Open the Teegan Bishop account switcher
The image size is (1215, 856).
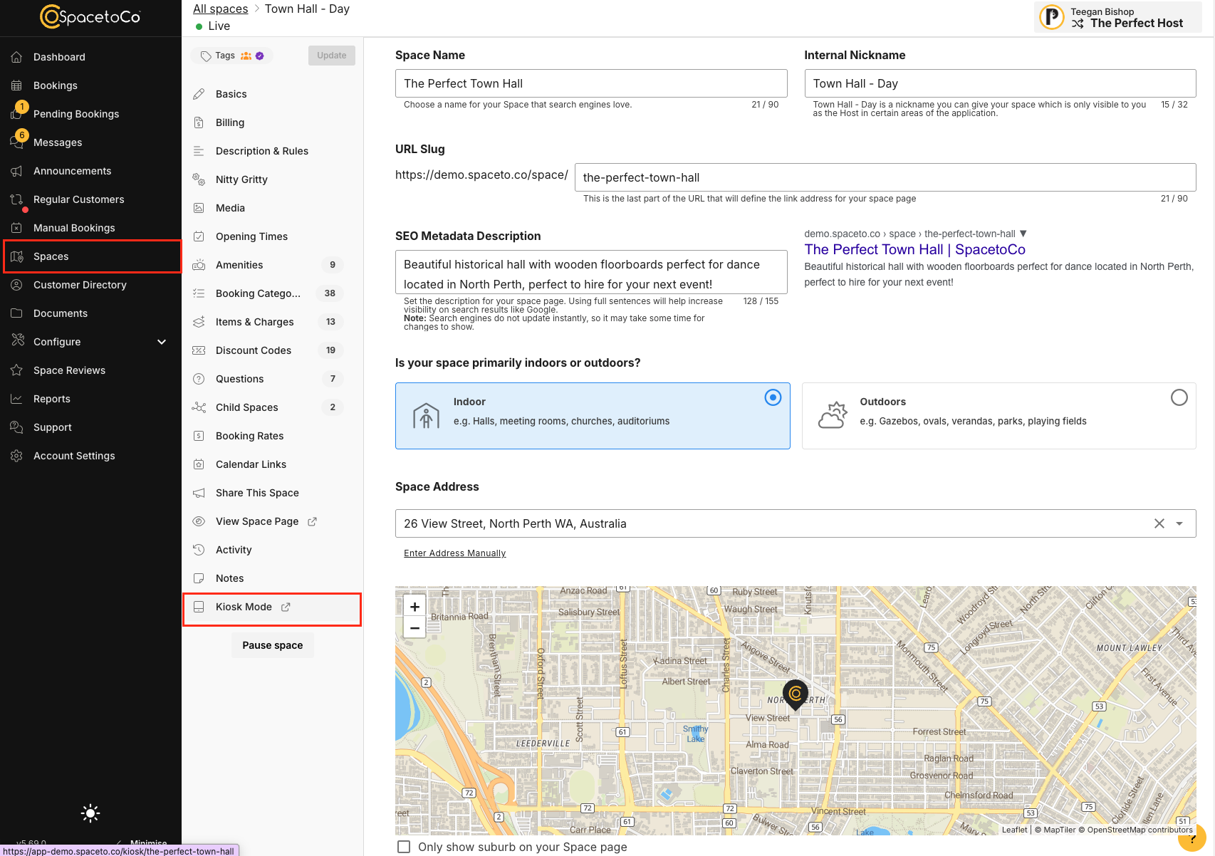click(x=1118, y=17)
